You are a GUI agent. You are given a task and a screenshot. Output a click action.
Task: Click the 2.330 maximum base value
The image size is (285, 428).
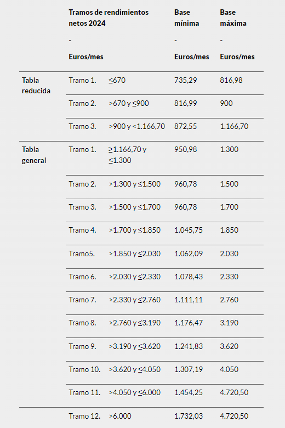pyautogui.click(x=229, y=277)
